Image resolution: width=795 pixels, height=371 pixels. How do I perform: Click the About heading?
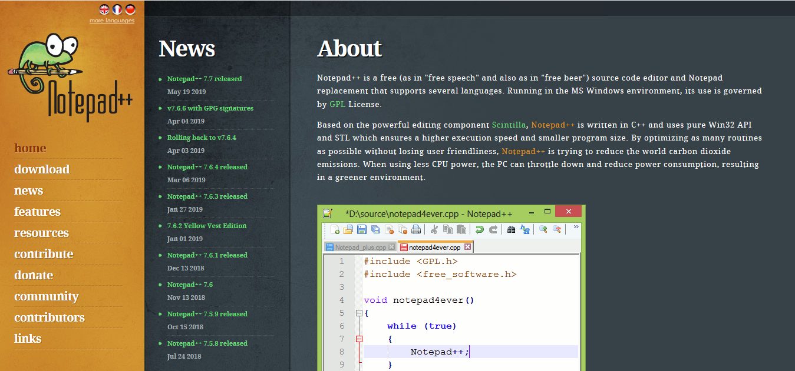(349, 48)
